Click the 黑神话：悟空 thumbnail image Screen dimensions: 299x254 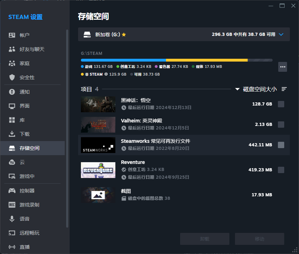click(98, 104)
